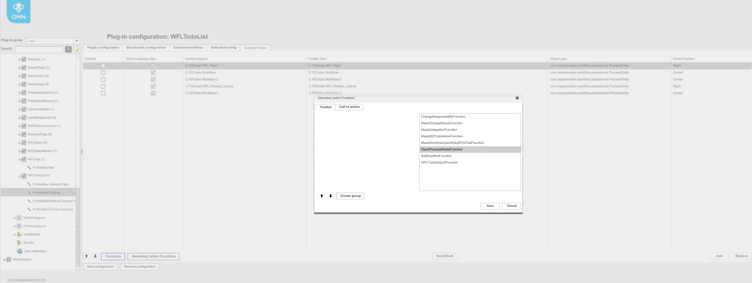Click the down arrow below content views table
Image resolution: width=752 pixels, height=283 pixels.
click(95, 256)
